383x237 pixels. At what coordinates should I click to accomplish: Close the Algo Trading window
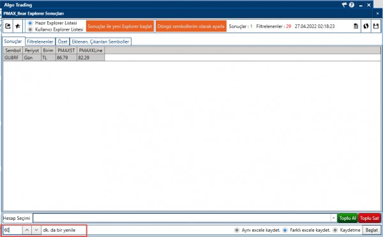click(x=369, y=5)
